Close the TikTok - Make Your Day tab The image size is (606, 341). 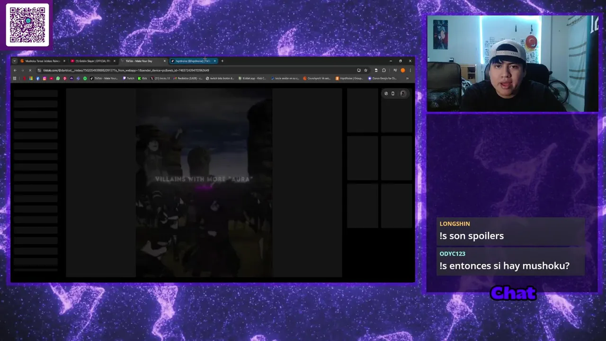pos(165,61)
